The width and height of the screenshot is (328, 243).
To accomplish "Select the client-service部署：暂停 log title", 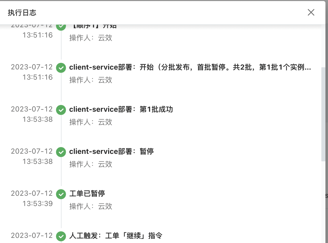I will 111,152.
